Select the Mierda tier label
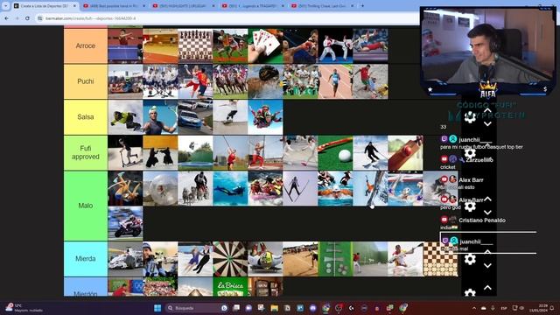 (x=86, y=259)
